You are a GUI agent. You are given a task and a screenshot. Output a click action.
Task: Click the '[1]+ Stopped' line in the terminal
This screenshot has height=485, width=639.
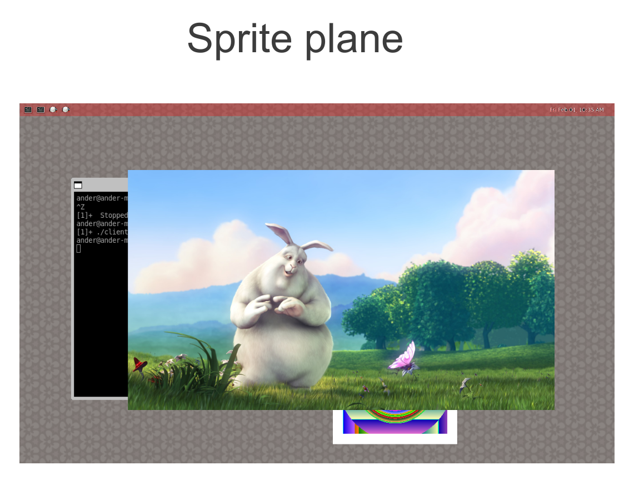point(102,215)
